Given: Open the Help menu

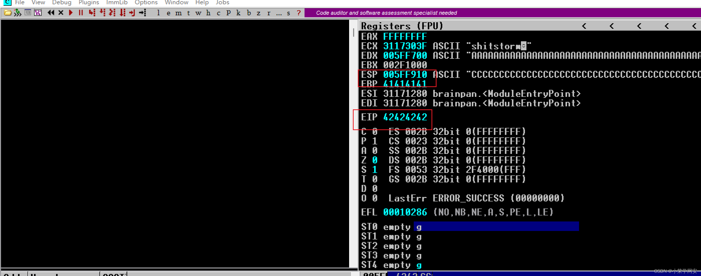Looking at the screenshot, I should (202, 3).
